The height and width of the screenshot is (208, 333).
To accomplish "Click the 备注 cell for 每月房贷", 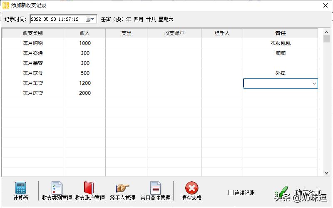I will 280,93.
